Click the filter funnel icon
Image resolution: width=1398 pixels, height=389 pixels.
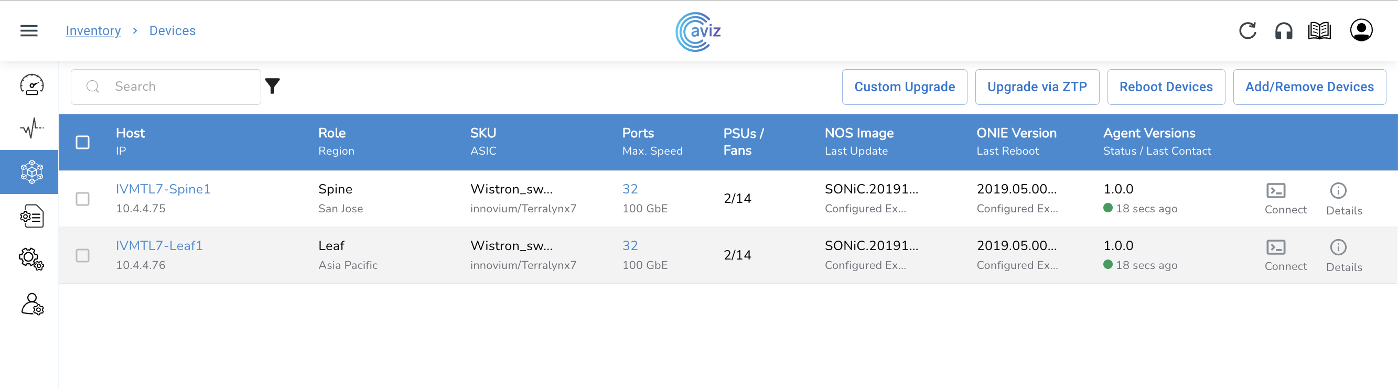(x=273, y=86)
